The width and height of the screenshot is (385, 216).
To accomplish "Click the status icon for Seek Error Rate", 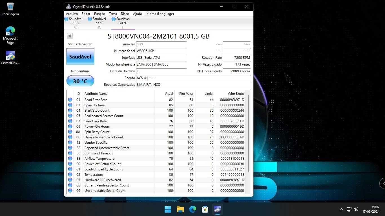I will point(70,121).
